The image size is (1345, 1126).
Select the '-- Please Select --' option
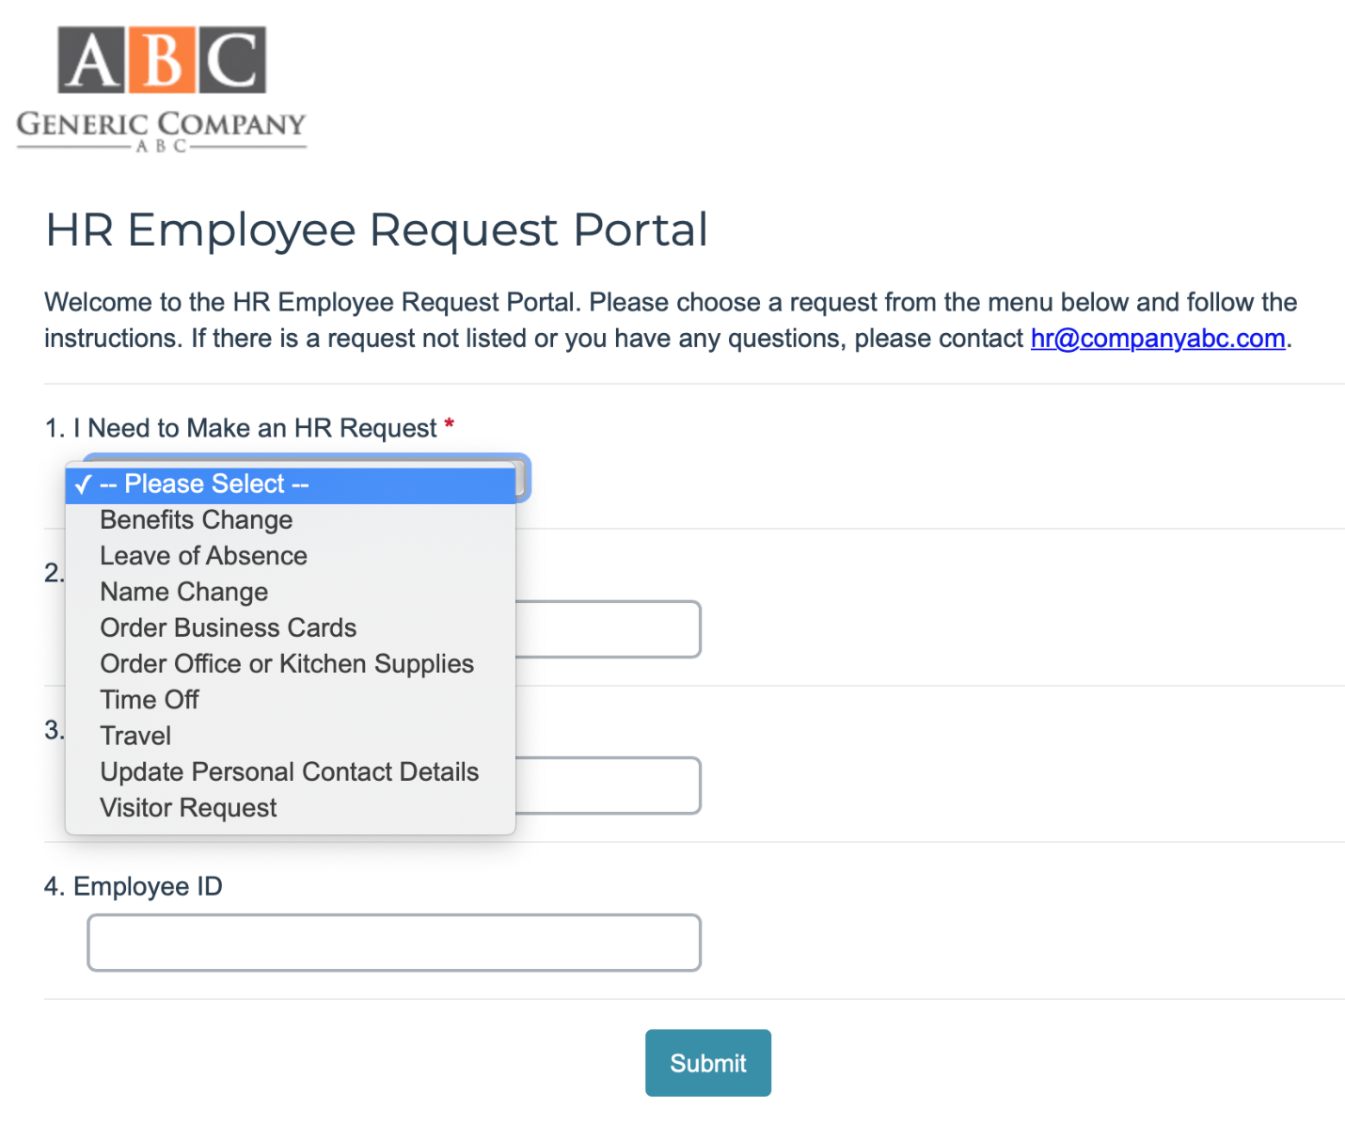point(204,484)
